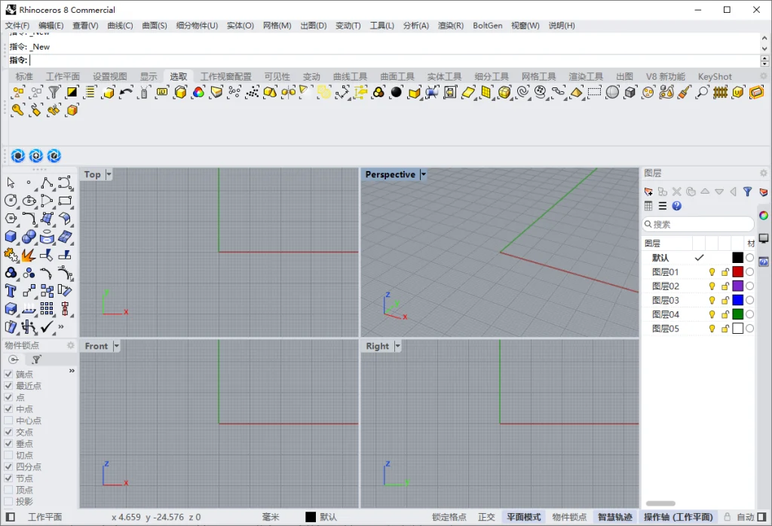Click the layer 搜索 search field

click(698, 225)
